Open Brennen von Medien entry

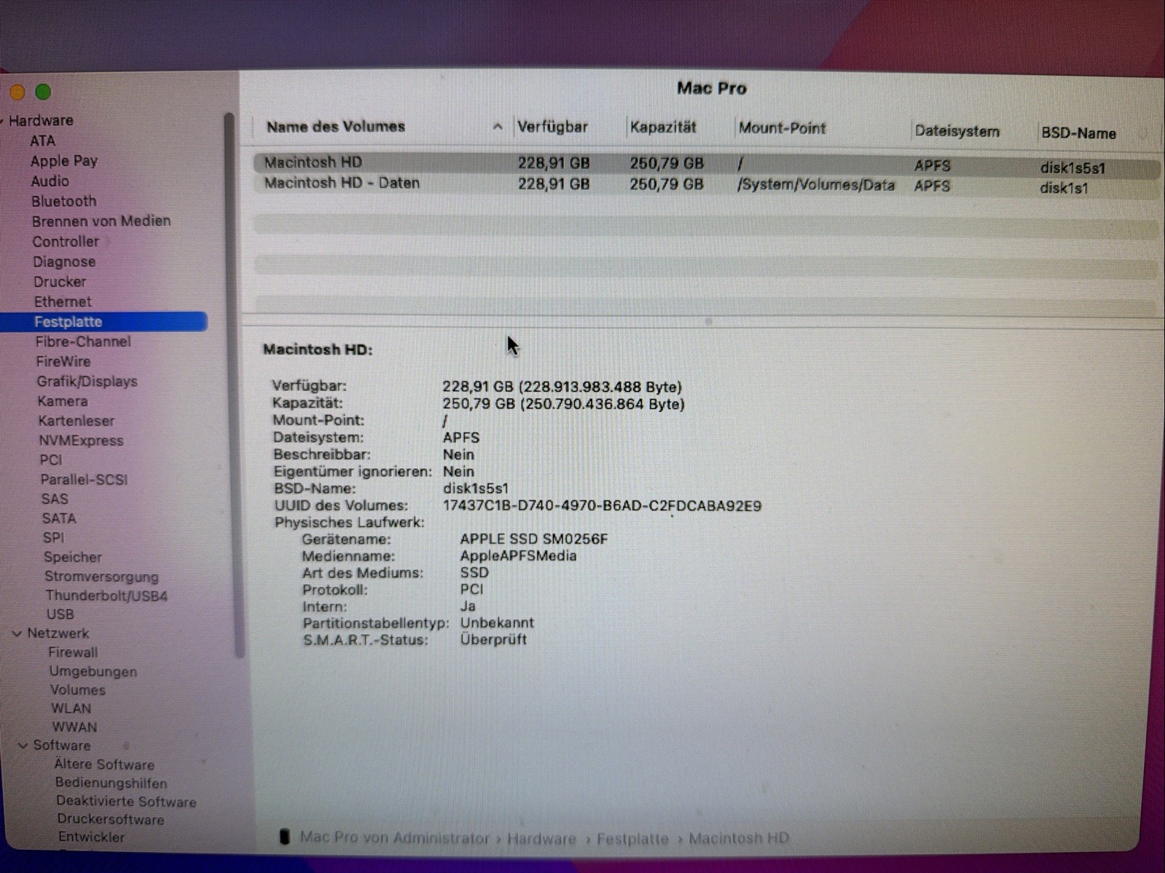click(101, 221)
